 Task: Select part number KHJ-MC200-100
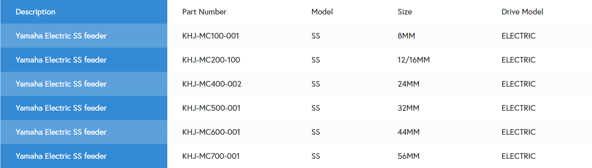(211, 60)
